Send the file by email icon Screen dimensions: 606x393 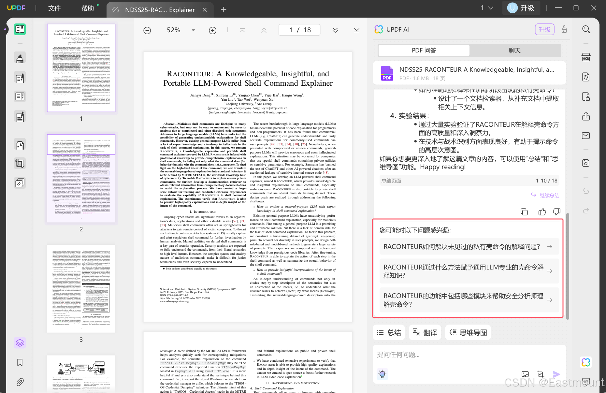pyautogui.click(x=586, y=136)
